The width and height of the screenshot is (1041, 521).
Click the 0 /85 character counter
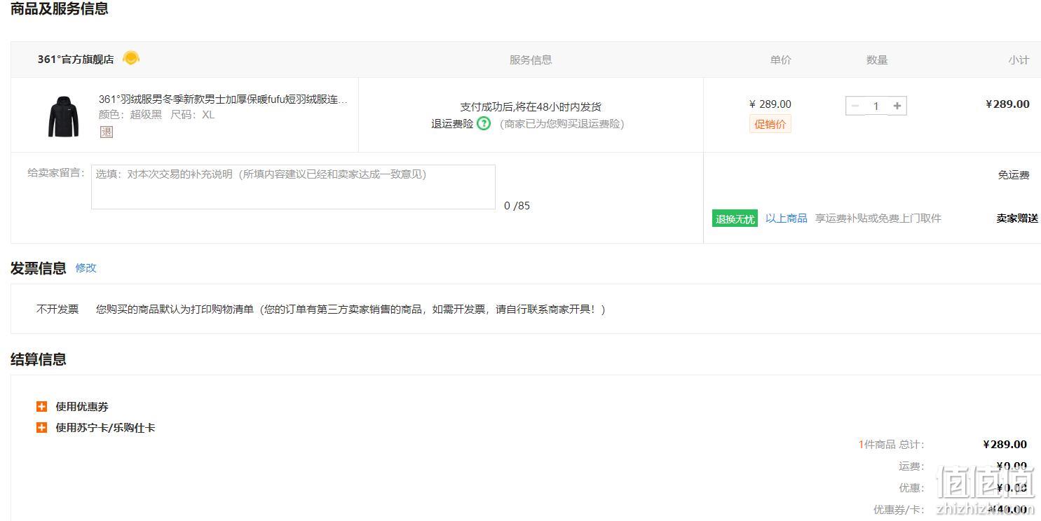(x=517, y=206)
